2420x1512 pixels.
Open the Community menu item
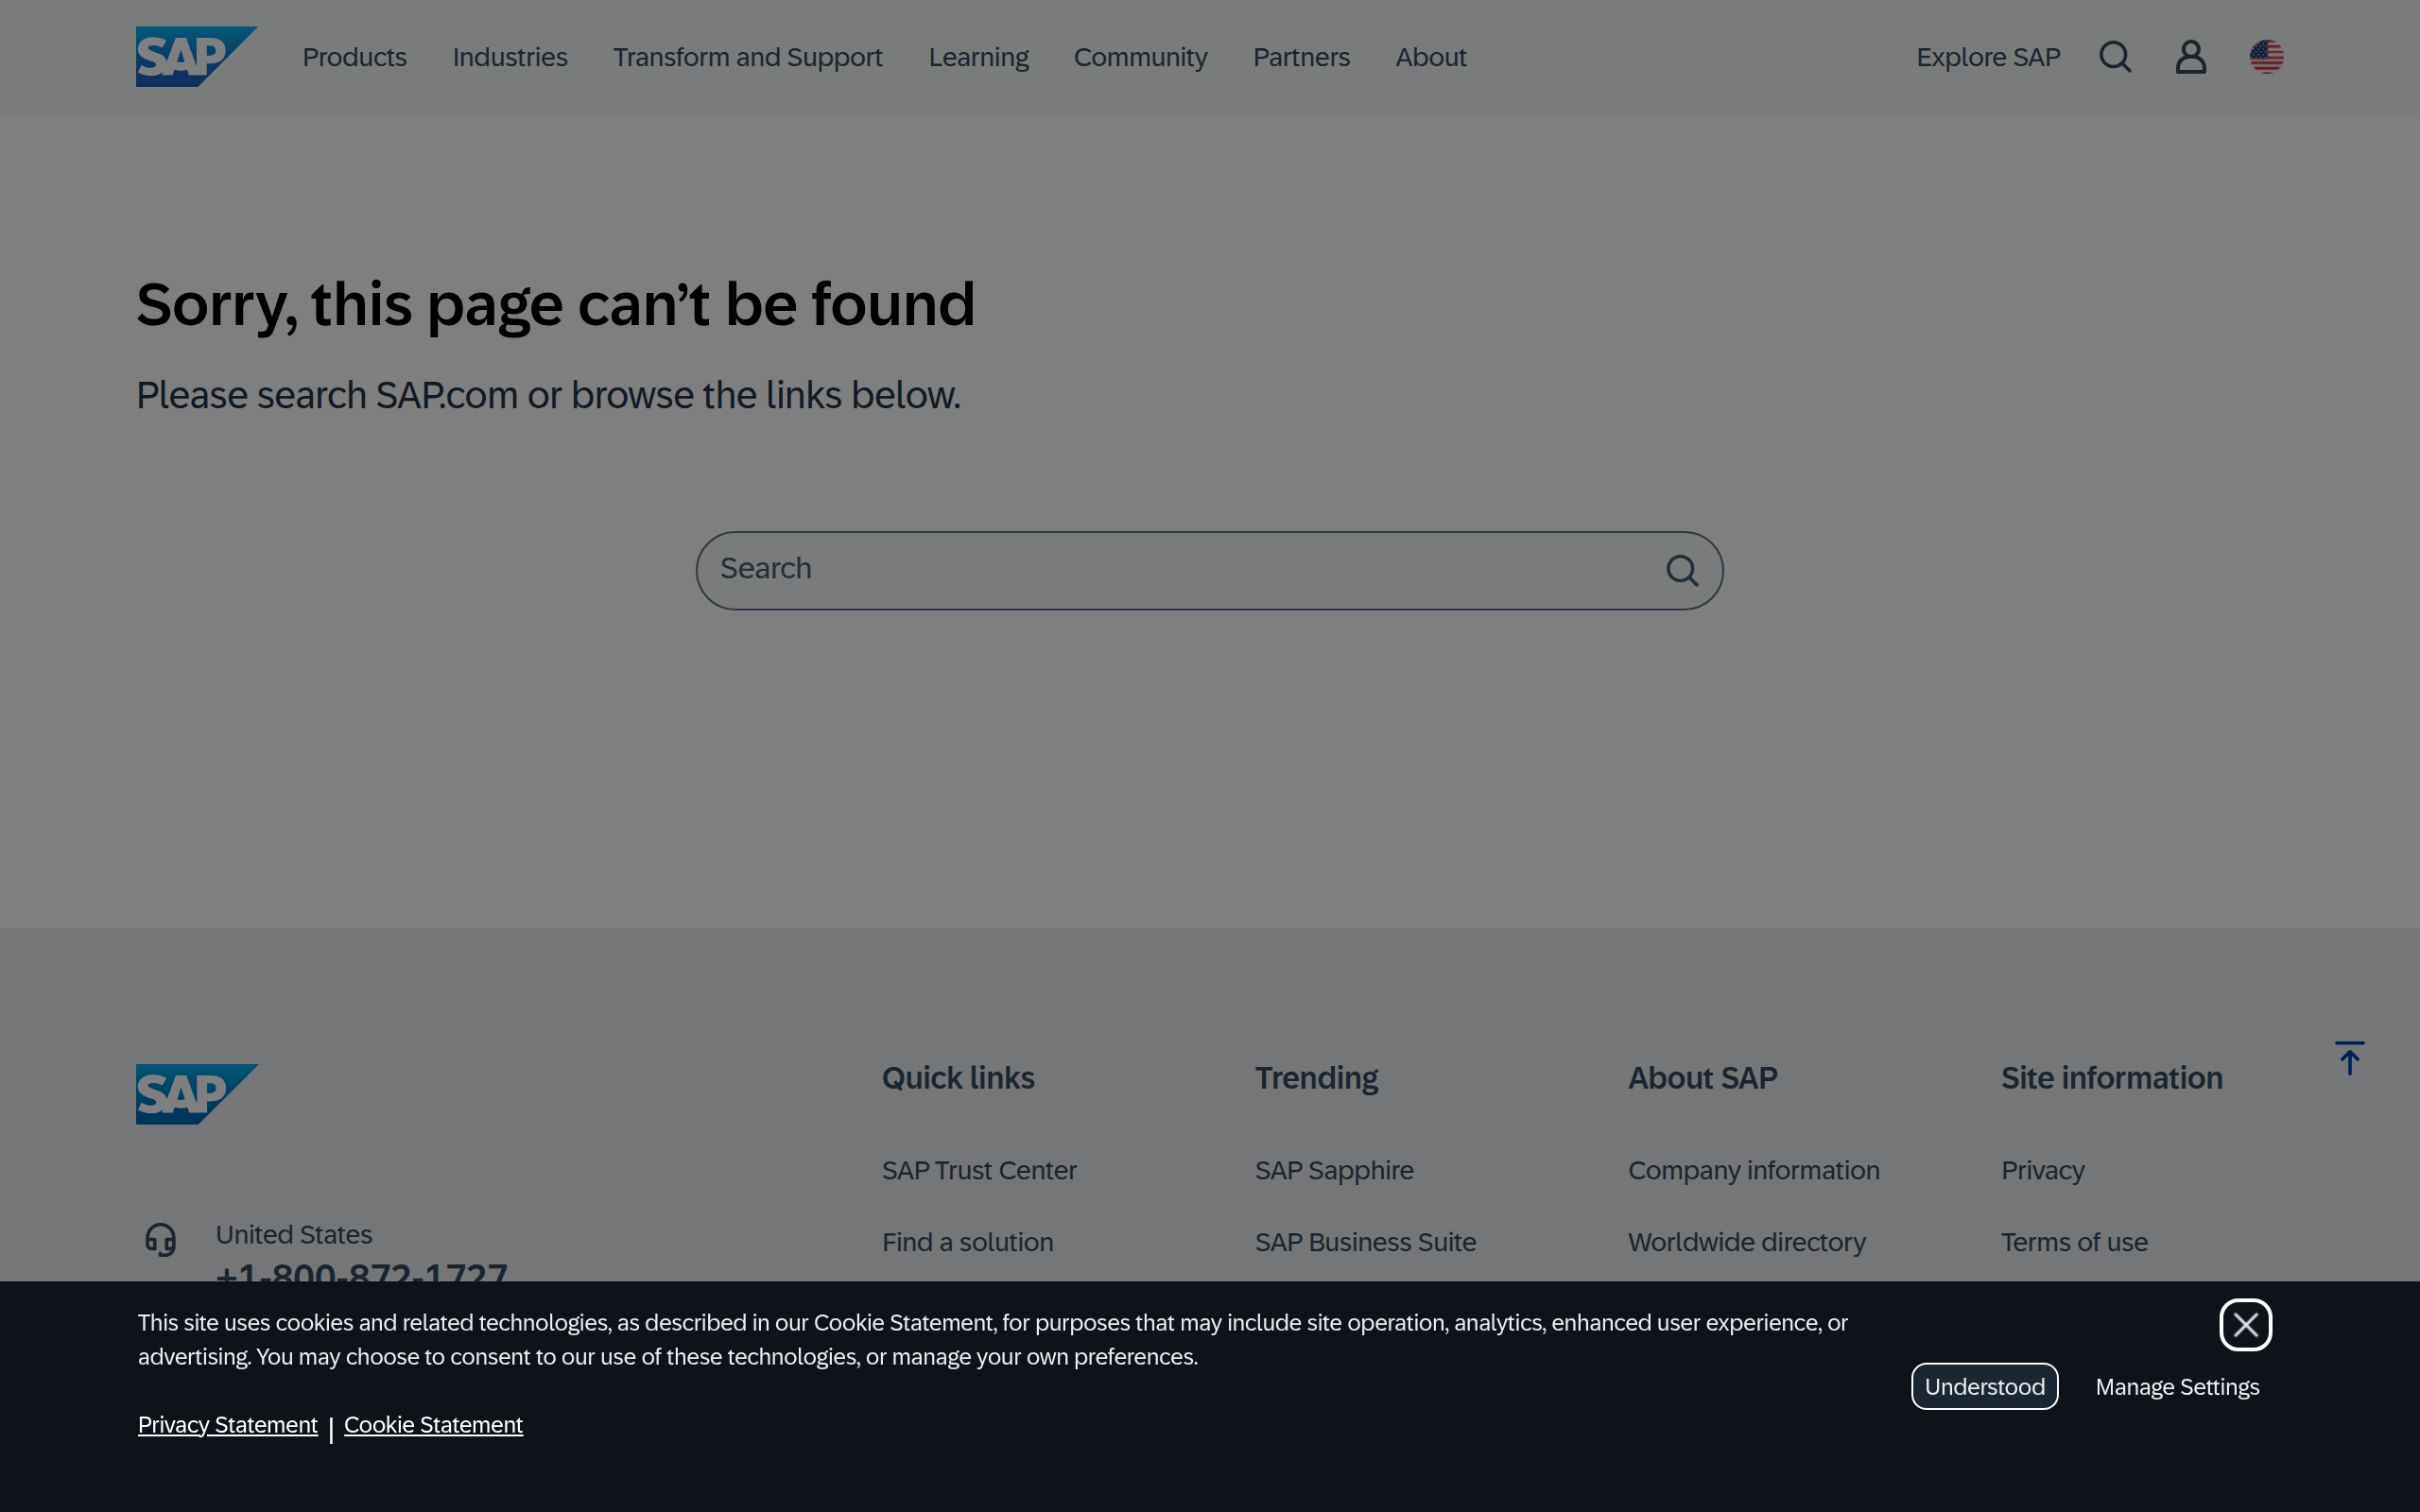pyautogui.click(x=1140, y=57)
